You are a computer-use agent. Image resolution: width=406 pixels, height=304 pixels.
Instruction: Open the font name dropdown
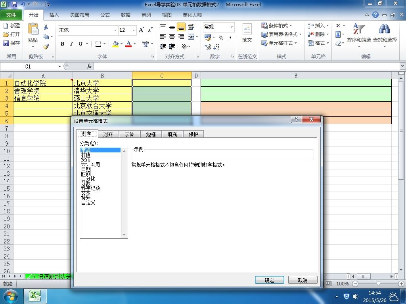115,30
